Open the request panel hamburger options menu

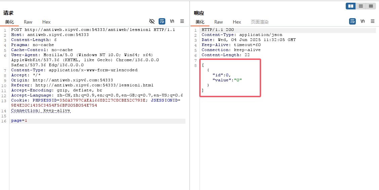coord(182,21)
